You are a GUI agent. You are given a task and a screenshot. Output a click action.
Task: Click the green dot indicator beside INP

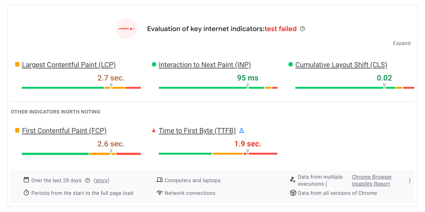tap(154, 64)
